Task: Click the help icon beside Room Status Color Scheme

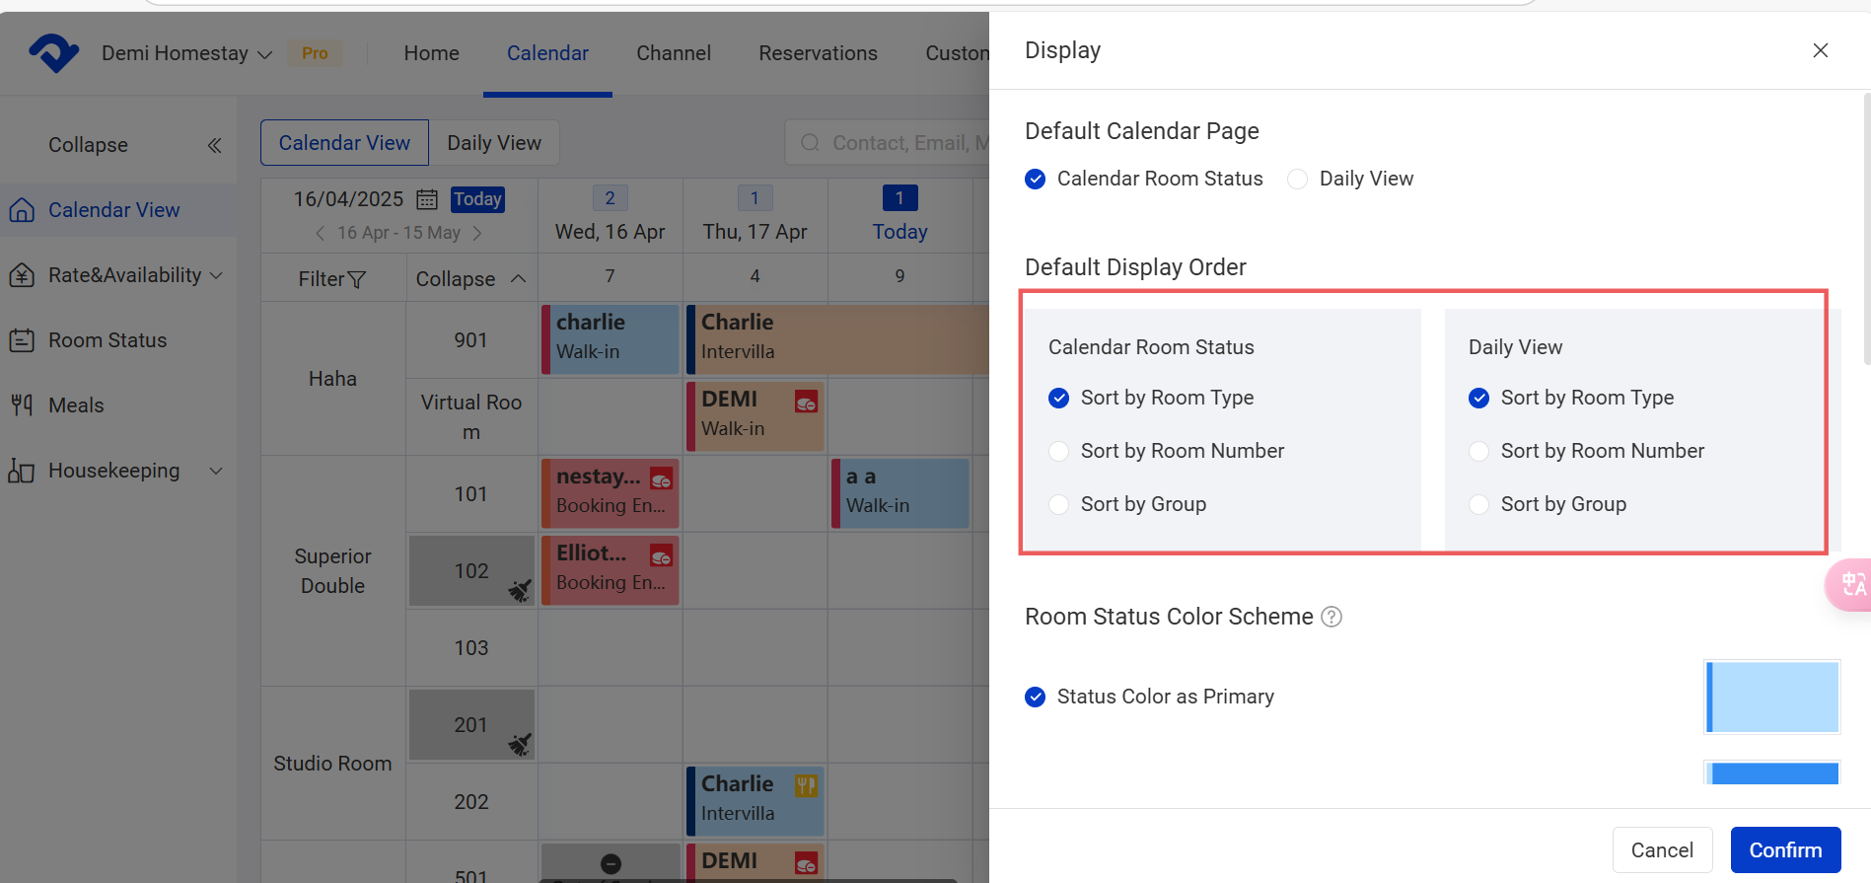Action: (x=1331, y=617)
